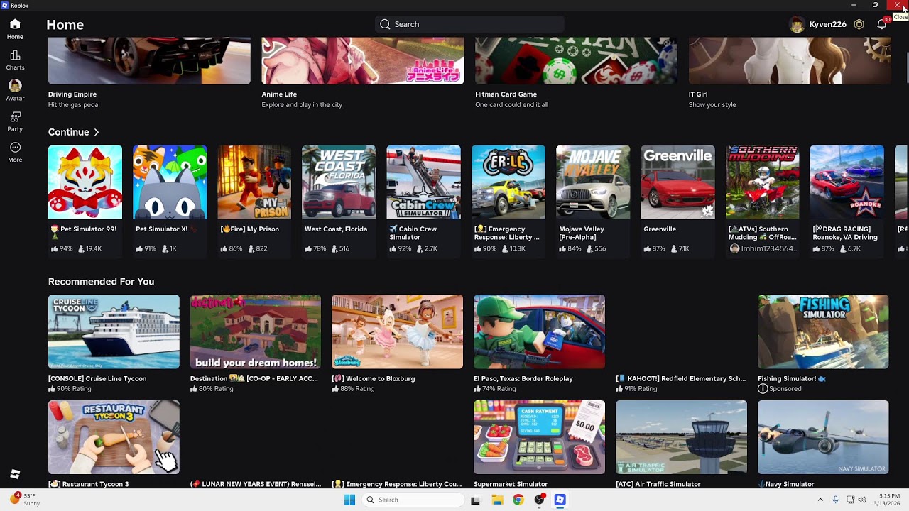Open Cruise Line Tycoon thumbnail
The image size is (909, 511).
click(x=114, y=331)
